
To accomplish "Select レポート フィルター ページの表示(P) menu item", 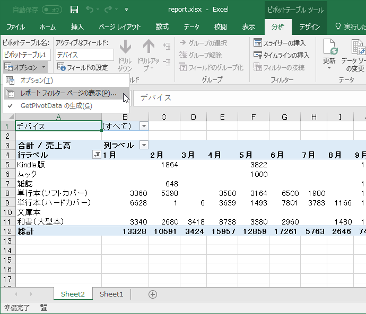I will pyautogui.click(x=66, y=93).
